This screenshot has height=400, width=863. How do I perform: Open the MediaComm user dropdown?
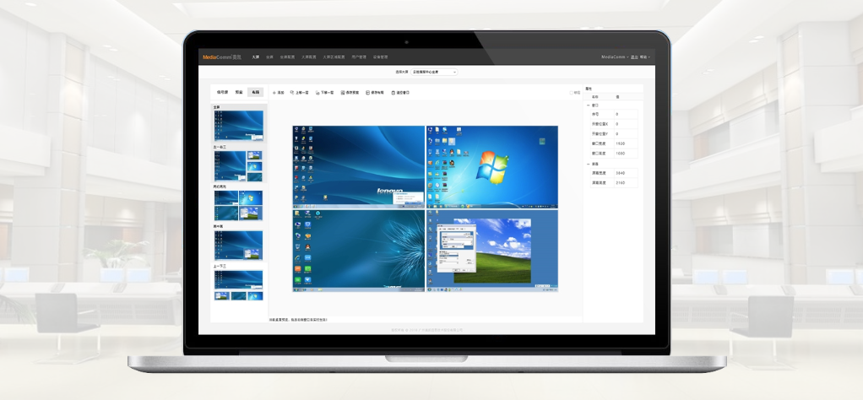tap(615, 57)
